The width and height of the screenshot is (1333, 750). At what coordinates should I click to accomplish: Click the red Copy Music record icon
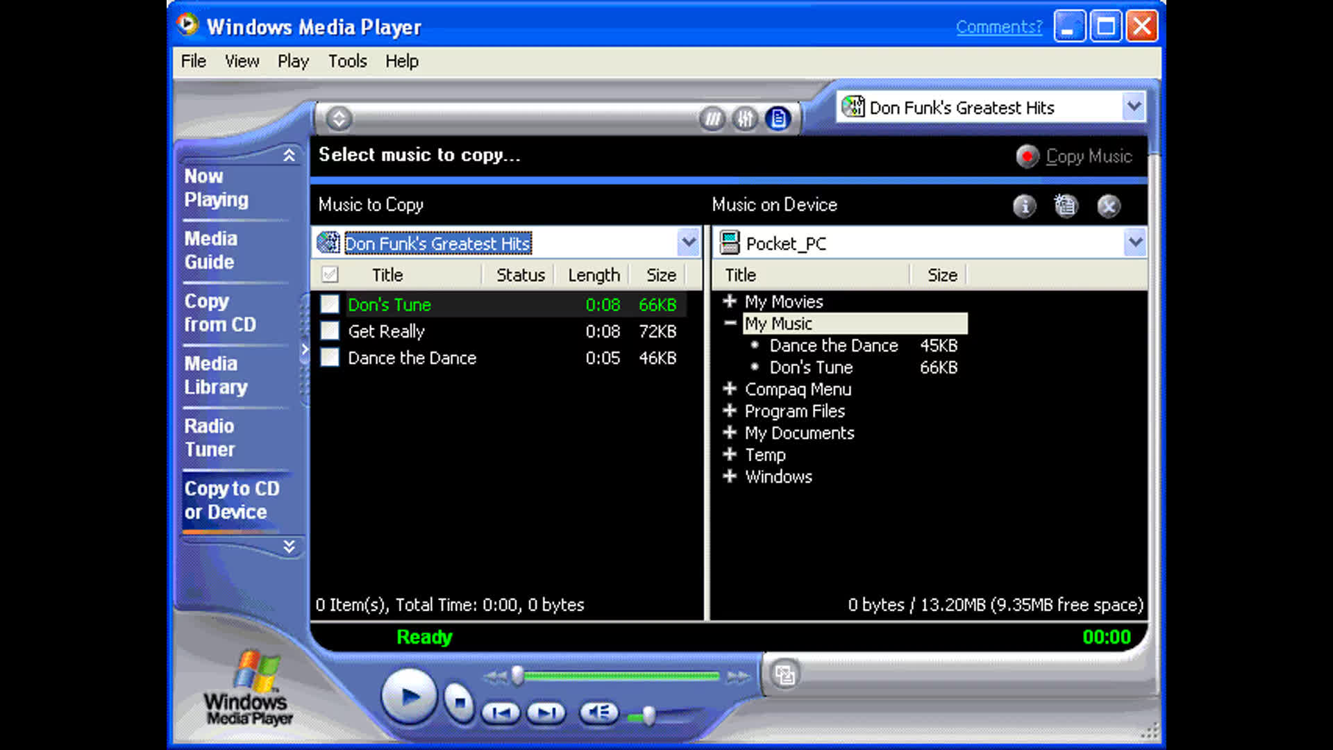pos(1027,156)
